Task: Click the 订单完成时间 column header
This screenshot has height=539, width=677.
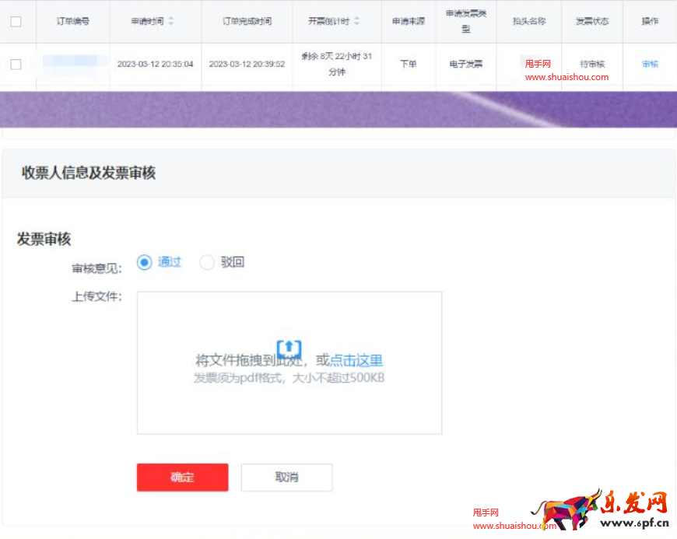Action: coord(247,21)
